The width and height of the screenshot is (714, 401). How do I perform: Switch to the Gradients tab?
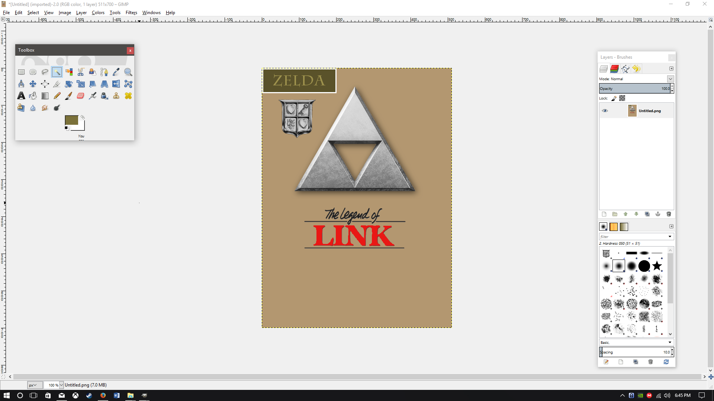pos(624,226)
